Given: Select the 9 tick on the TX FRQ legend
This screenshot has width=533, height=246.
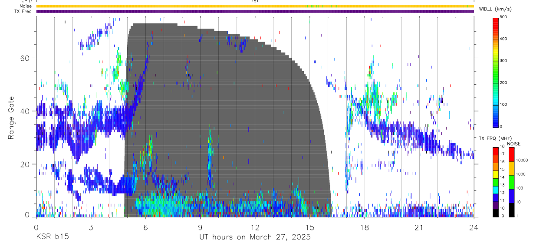Looking at the screenshot, I should (502, 216).
